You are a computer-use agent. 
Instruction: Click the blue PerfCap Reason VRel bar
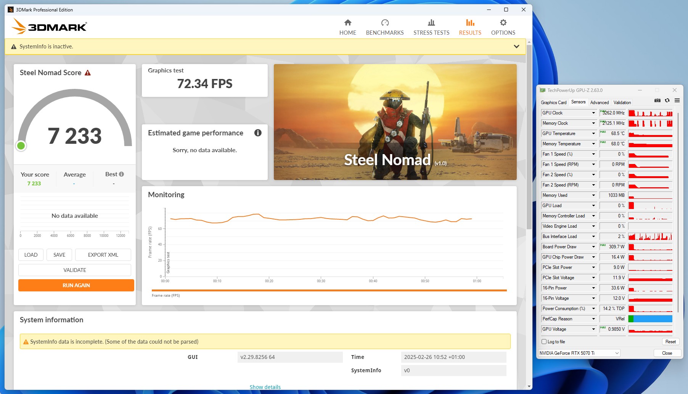point(653,319)
